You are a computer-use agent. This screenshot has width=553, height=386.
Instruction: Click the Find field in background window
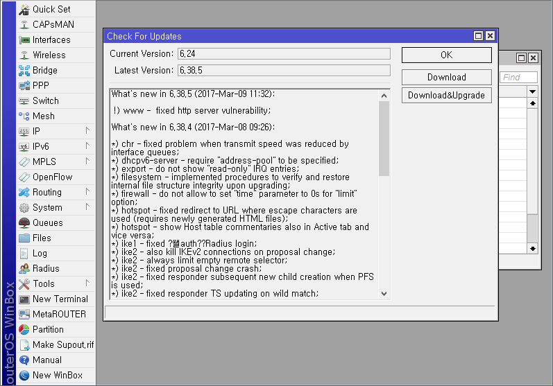(518, 78)
